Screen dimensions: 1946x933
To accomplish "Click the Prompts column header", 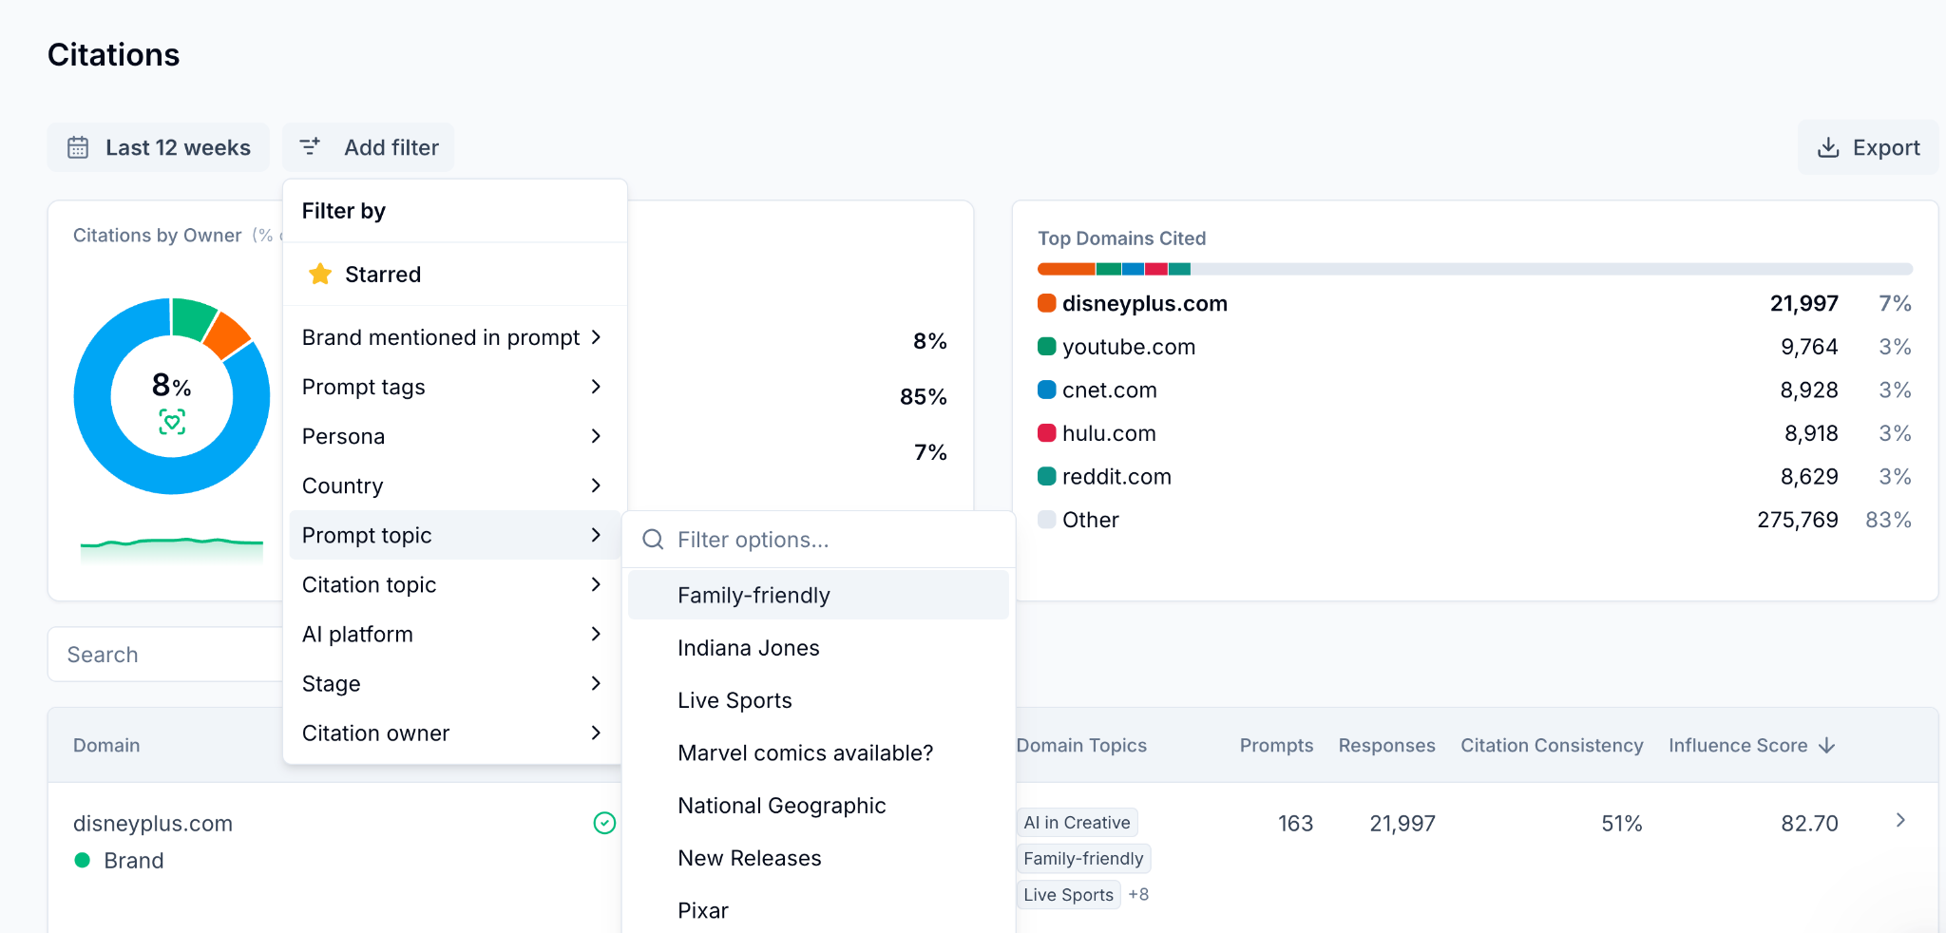I will 1276,746.
